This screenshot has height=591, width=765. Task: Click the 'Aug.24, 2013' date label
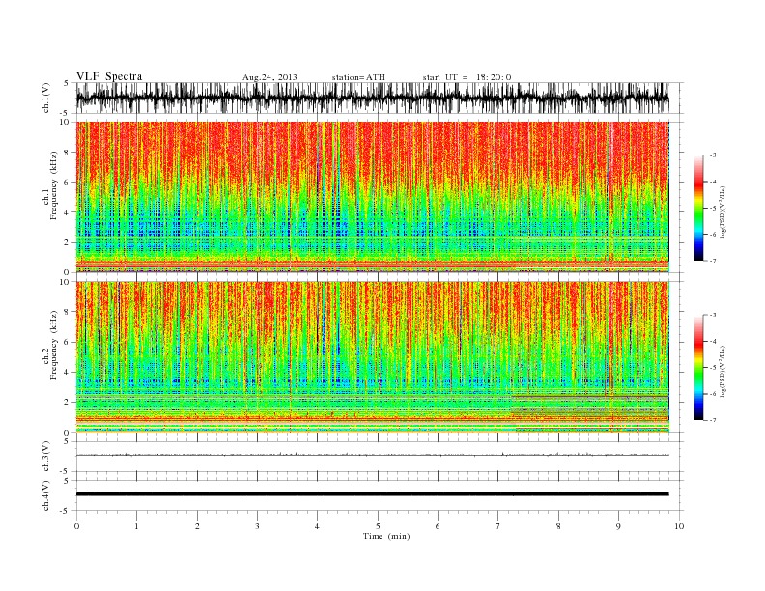coord(269,77)
